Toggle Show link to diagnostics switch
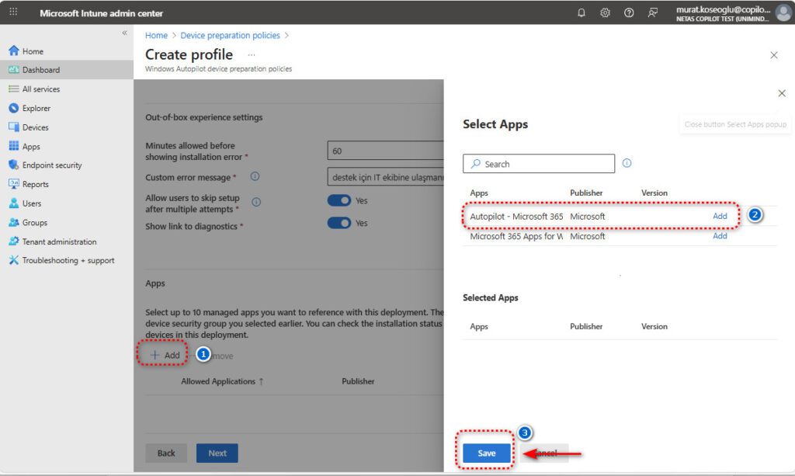The width and height of the screenshot is (795, 476). click(339, 223)
